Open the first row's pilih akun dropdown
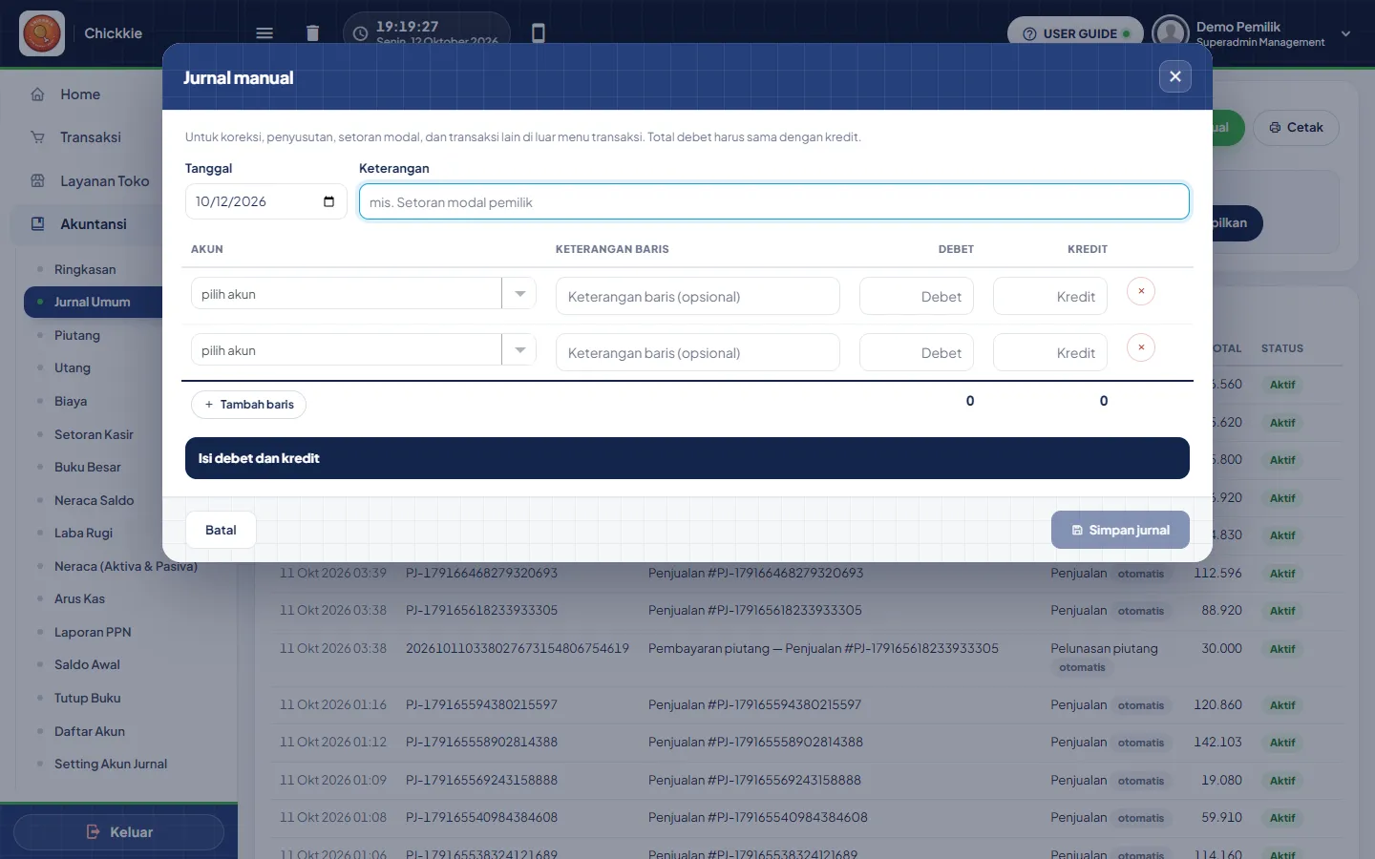Screen dimensions: 1375x859 point(364,294)
